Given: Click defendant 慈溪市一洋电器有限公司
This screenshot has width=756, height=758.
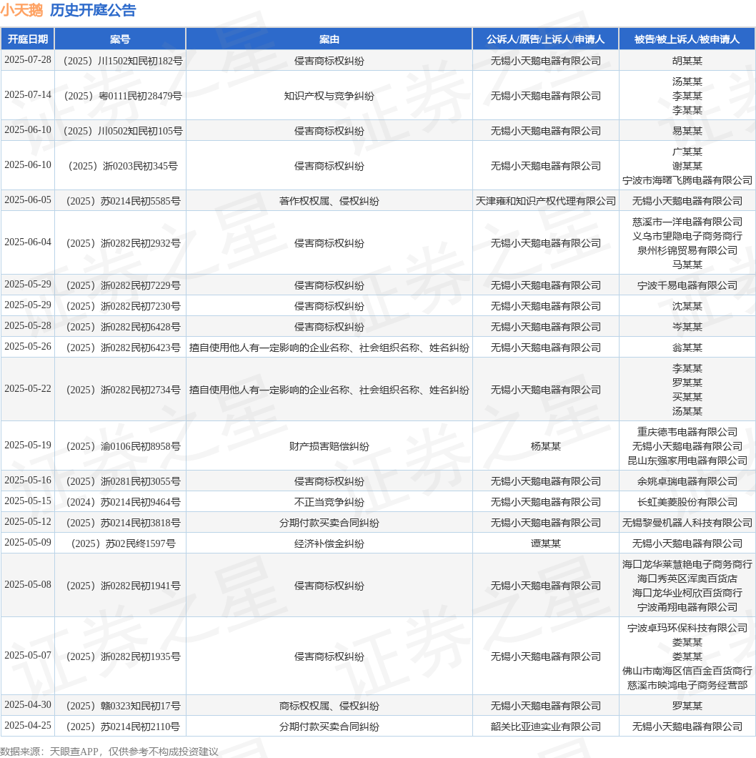Looking at the screenshot, I should (x=687, y=222).
